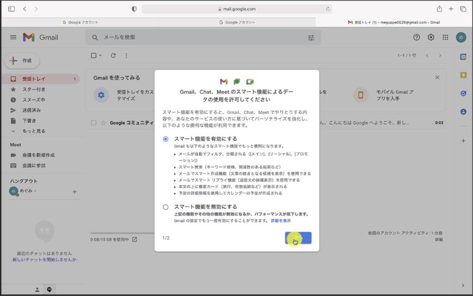Switch to the Hangouts contacts icon
Viewport: 473px width, 296px height.
pos(37,290)
